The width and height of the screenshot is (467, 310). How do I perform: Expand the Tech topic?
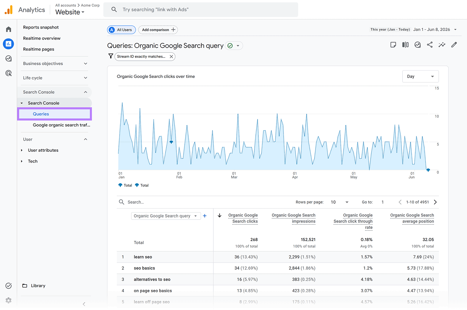(x=22, y=161)
